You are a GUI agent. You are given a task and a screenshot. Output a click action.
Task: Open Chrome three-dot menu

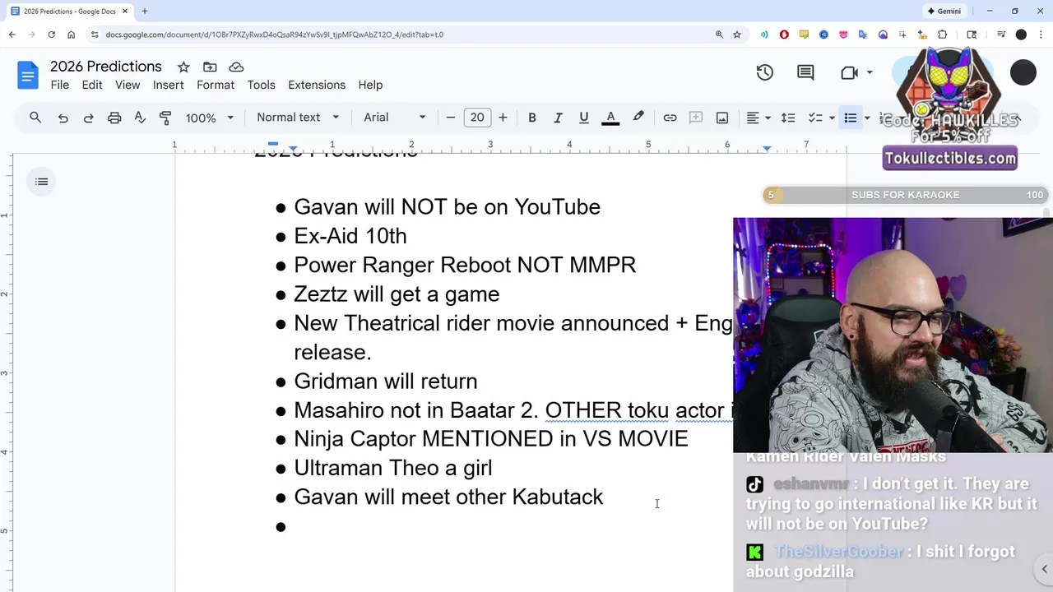1041,35
